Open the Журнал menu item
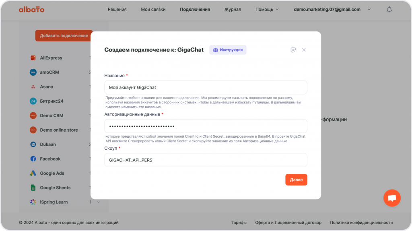The height and width of the screenshot is (231, 412). pos(233,10)
